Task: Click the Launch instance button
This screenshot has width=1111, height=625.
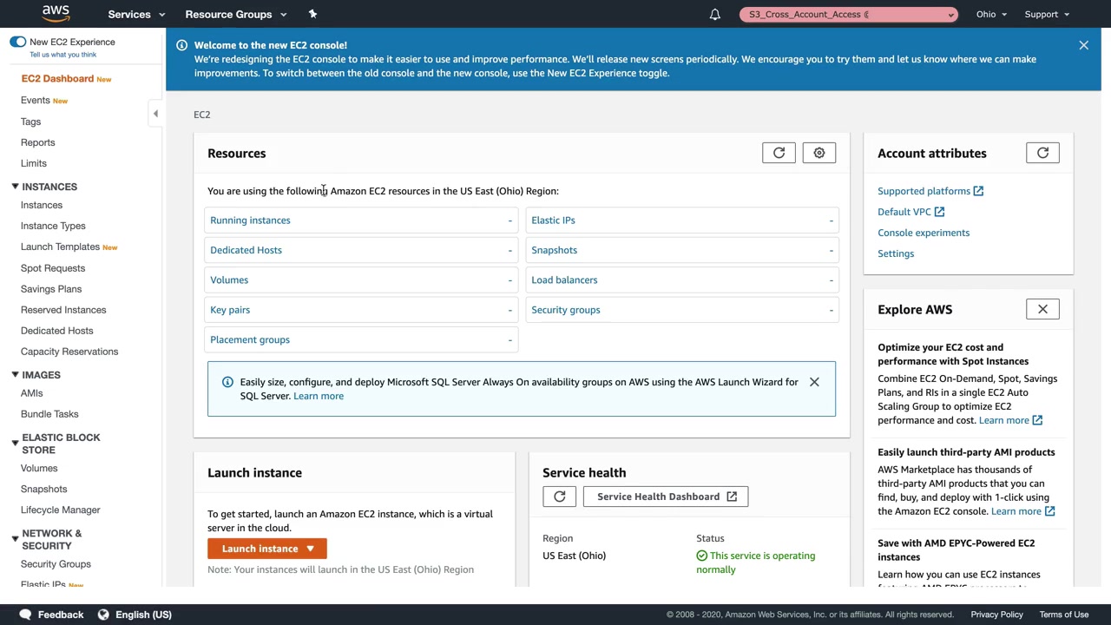Action: 266,549
